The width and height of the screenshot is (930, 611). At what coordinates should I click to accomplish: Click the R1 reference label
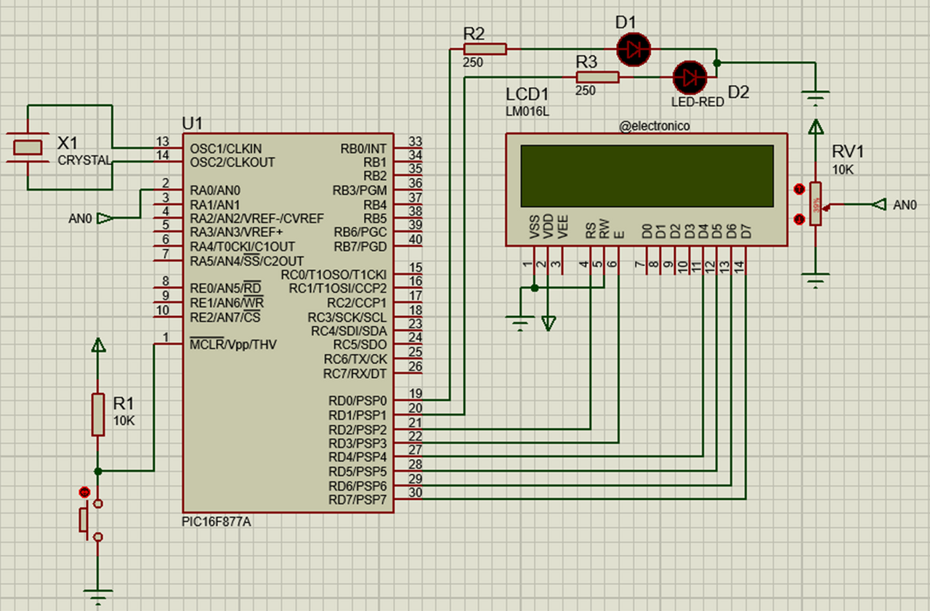pos(124,403)
